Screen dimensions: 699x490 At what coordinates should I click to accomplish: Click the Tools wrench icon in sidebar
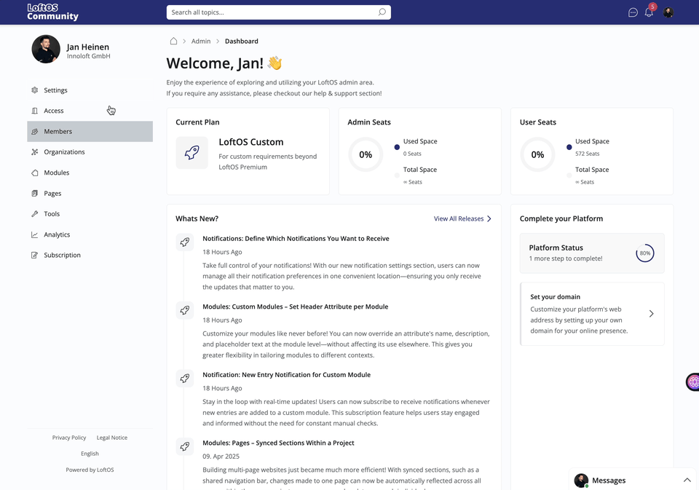coord(35,214)
